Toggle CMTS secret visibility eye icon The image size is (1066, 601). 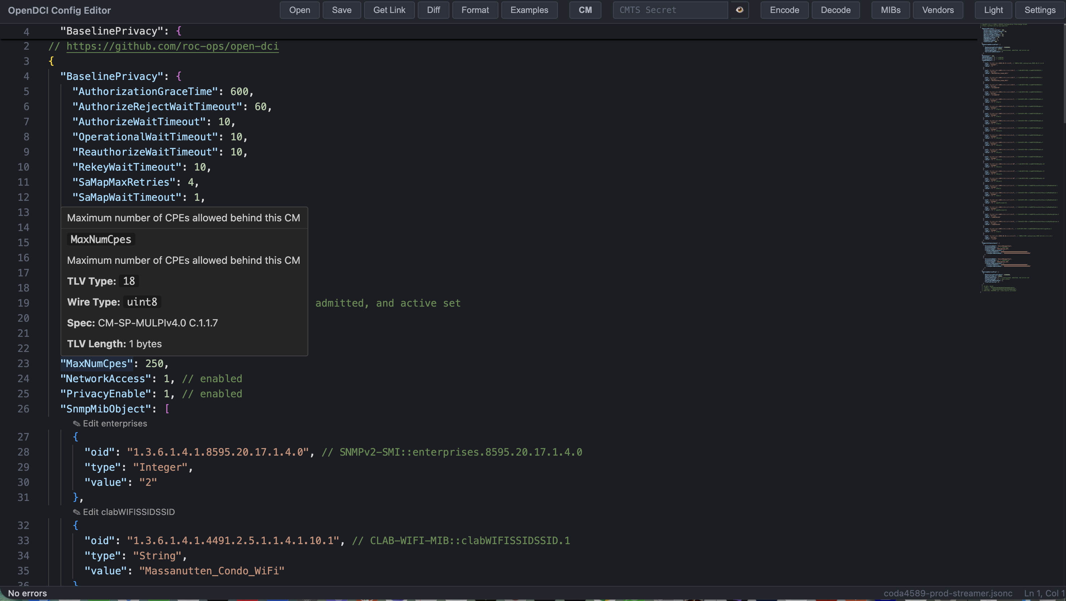coord(739,10)
